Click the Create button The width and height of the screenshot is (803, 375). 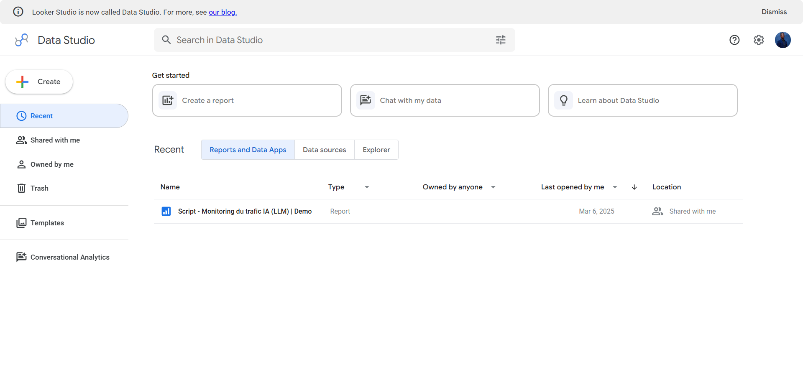click(39, 82)
